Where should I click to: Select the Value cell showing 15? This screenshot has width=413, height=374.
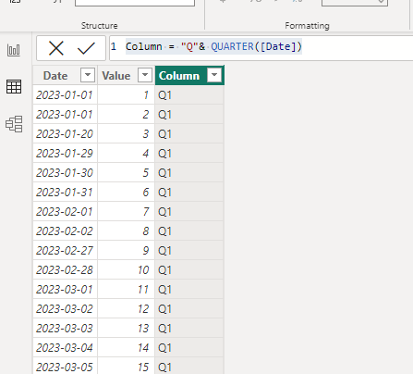pyautogui.click(x=126, y=367)
